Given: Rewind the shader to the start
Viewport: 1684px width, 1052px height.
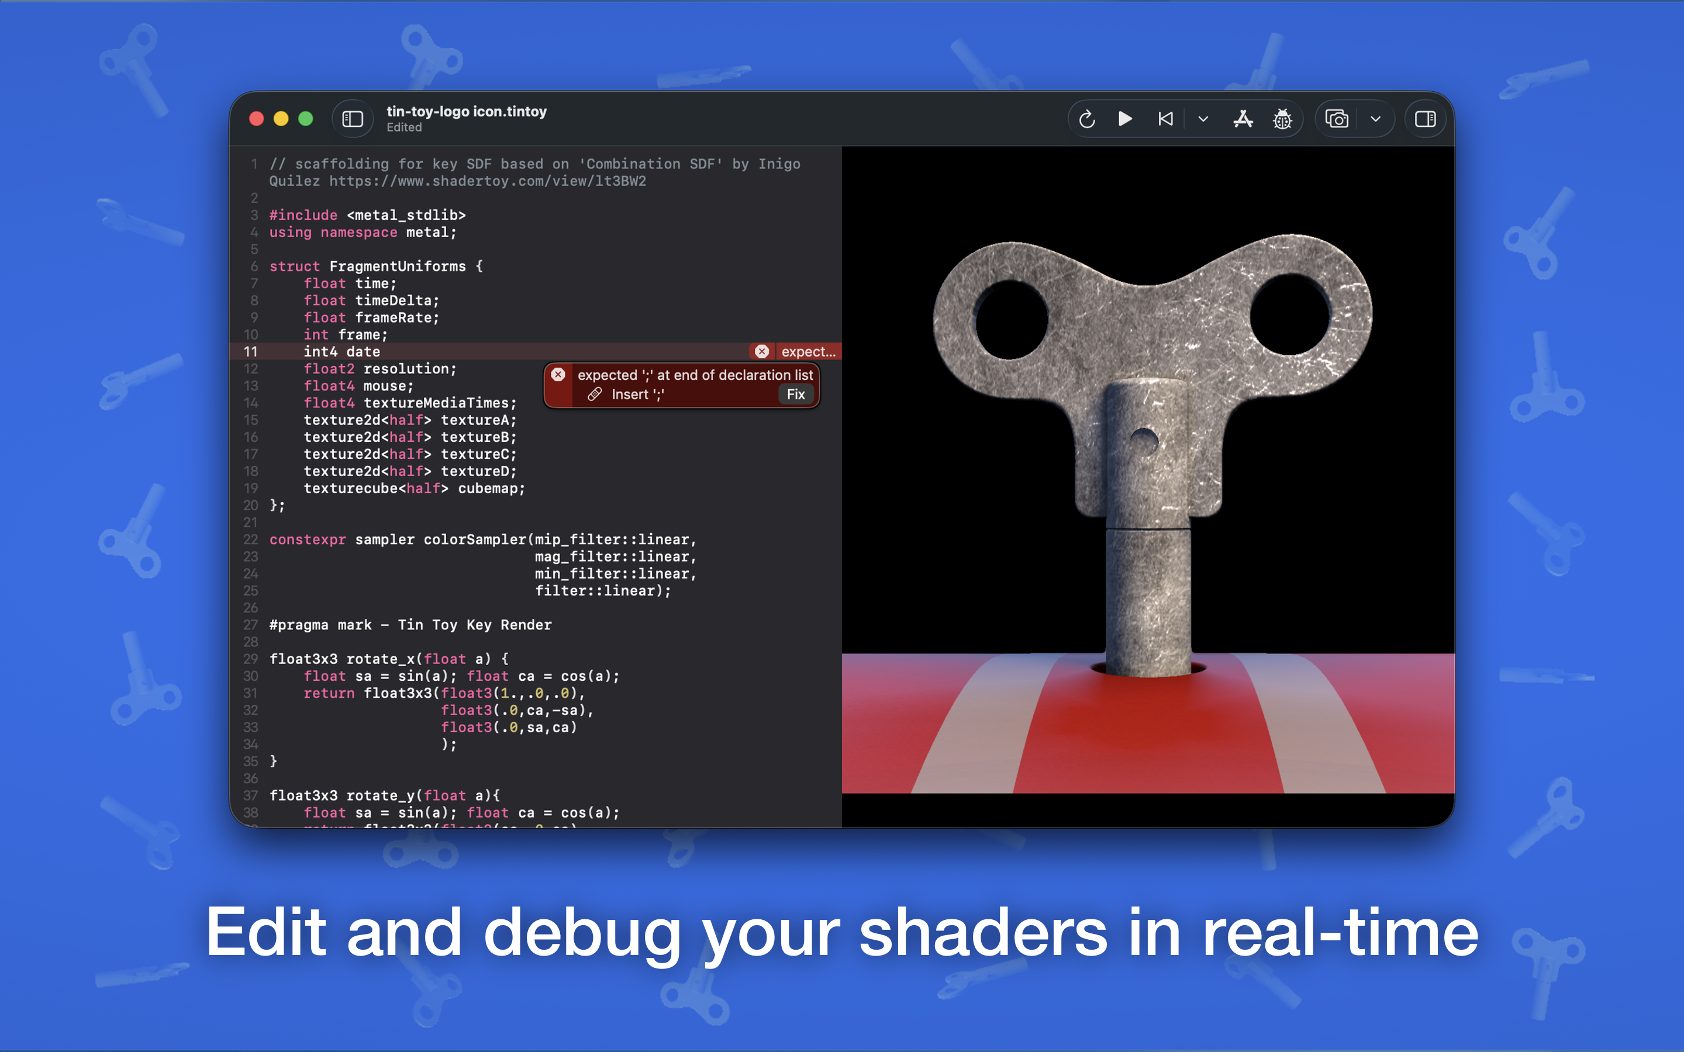Looking at the screenshot, I should coord(1165,119).
